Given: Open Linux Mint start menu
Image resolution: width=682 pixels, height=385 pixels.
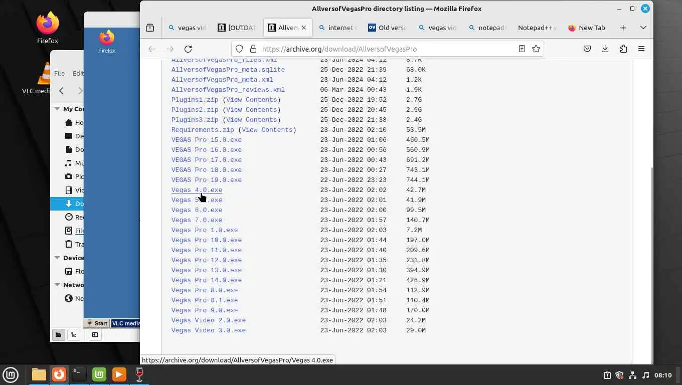Looking at the screenshot, I should [11, 374].
